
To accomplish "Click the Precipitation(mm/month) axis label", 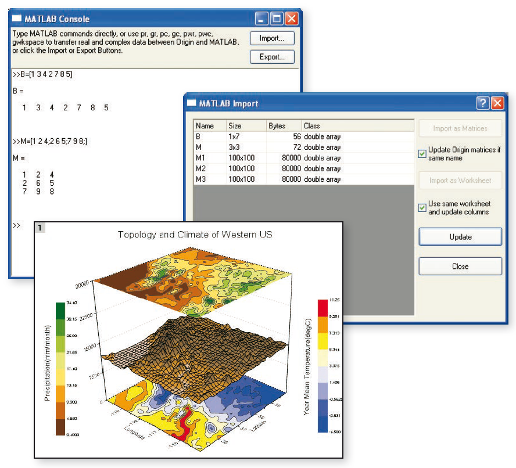I will tap(48, 363).
